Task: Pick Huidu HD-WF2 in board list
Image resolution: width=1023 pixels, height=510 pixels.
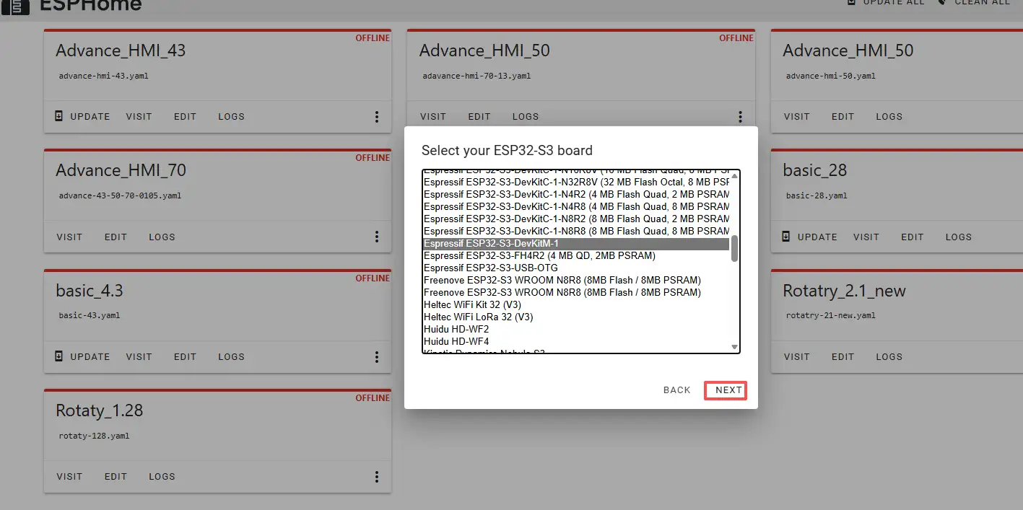Action: tap(456, 330)
